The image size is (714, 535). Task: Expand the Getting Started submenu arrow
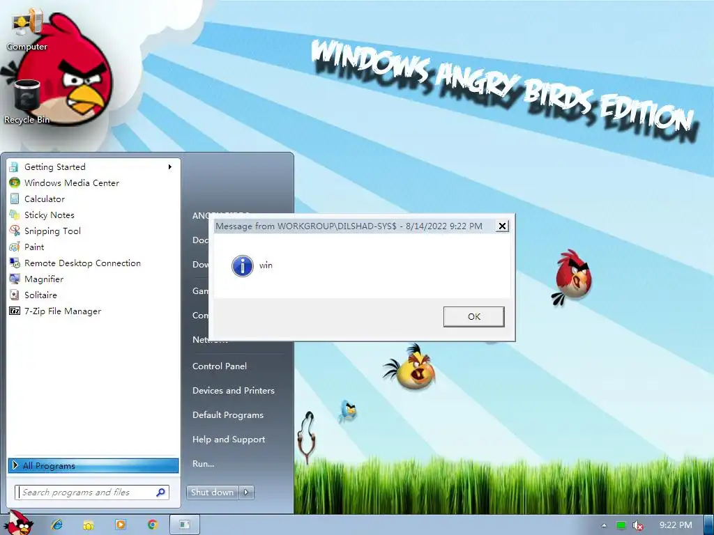pyautogui.click(x=170, y=167)
